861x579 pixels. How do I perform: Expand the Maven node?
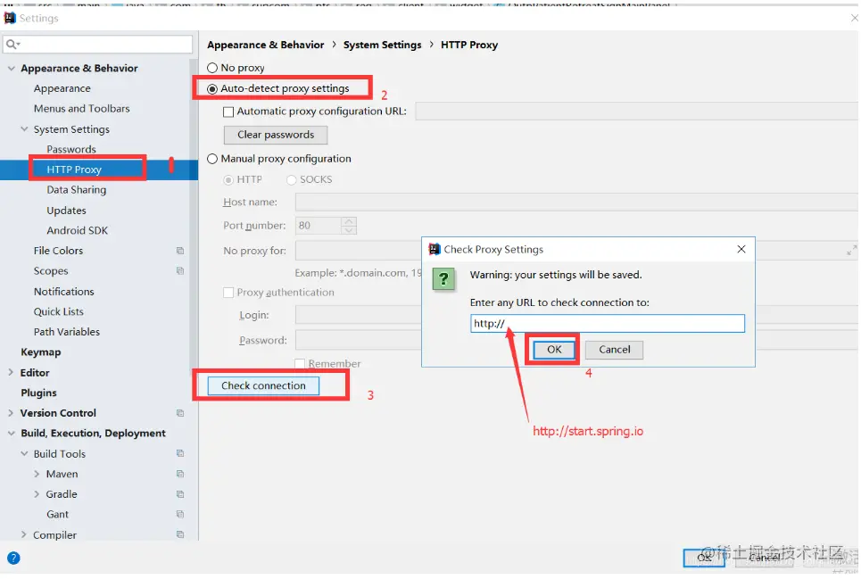click(37, 474)
